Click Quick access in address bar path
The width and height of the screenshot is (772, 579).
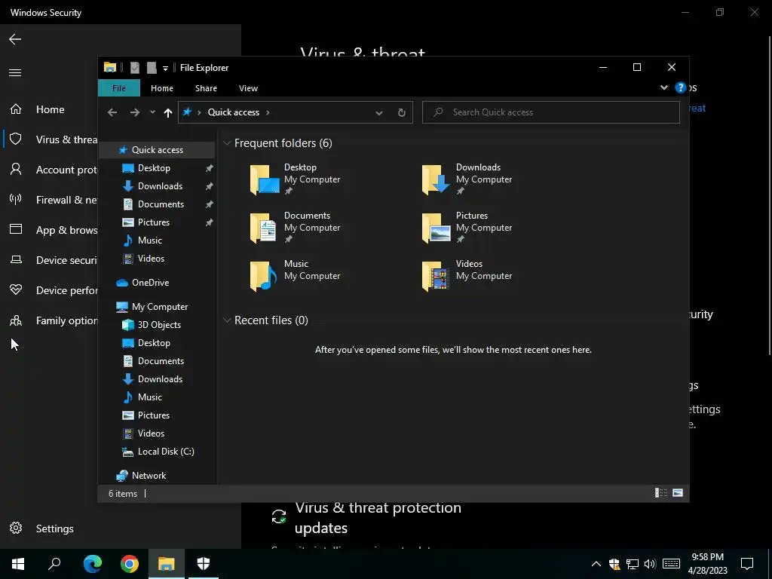pyautogui.click(x=234, y=112)
